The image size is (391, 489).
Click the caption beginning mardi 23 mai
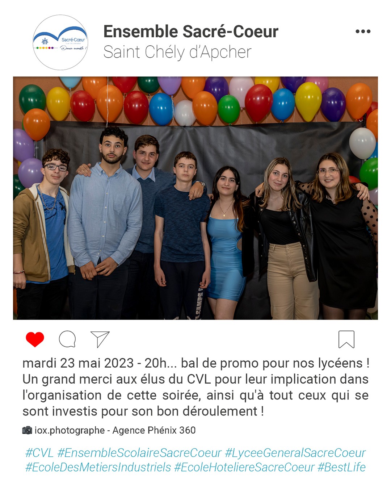point(195,387)
